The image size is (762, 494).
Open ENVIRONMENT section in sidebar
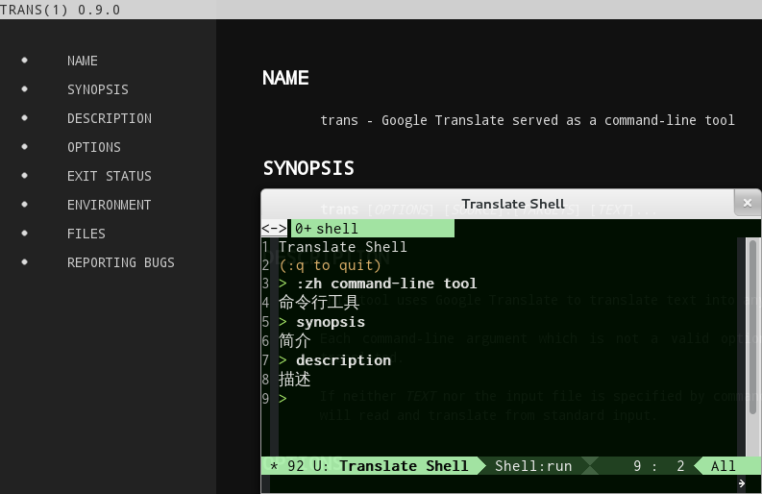pyautogui.click(x=110, y=205)
